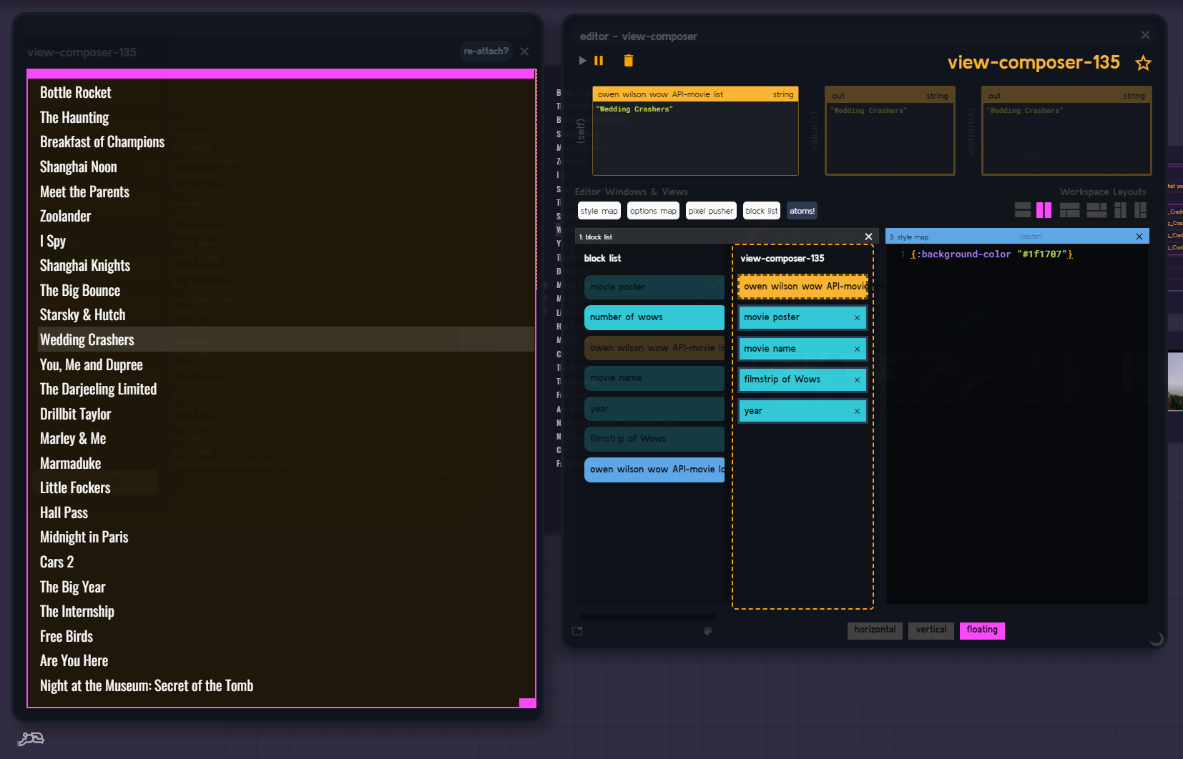Remove the movie poster block from view-composer-135
The height and width of the screenshot is (759, 1183).
[x=857, y=318]
